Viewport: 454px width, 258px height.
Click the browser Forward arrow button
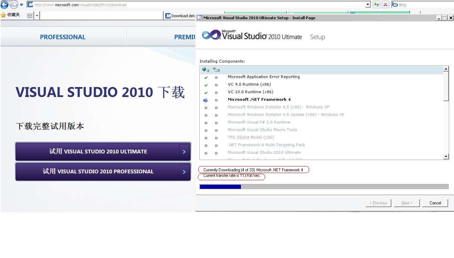point(14,4)
